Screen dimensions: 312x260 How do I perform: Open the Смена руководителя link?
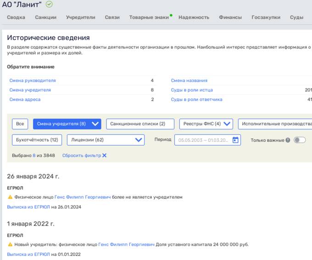click(33, 81)
